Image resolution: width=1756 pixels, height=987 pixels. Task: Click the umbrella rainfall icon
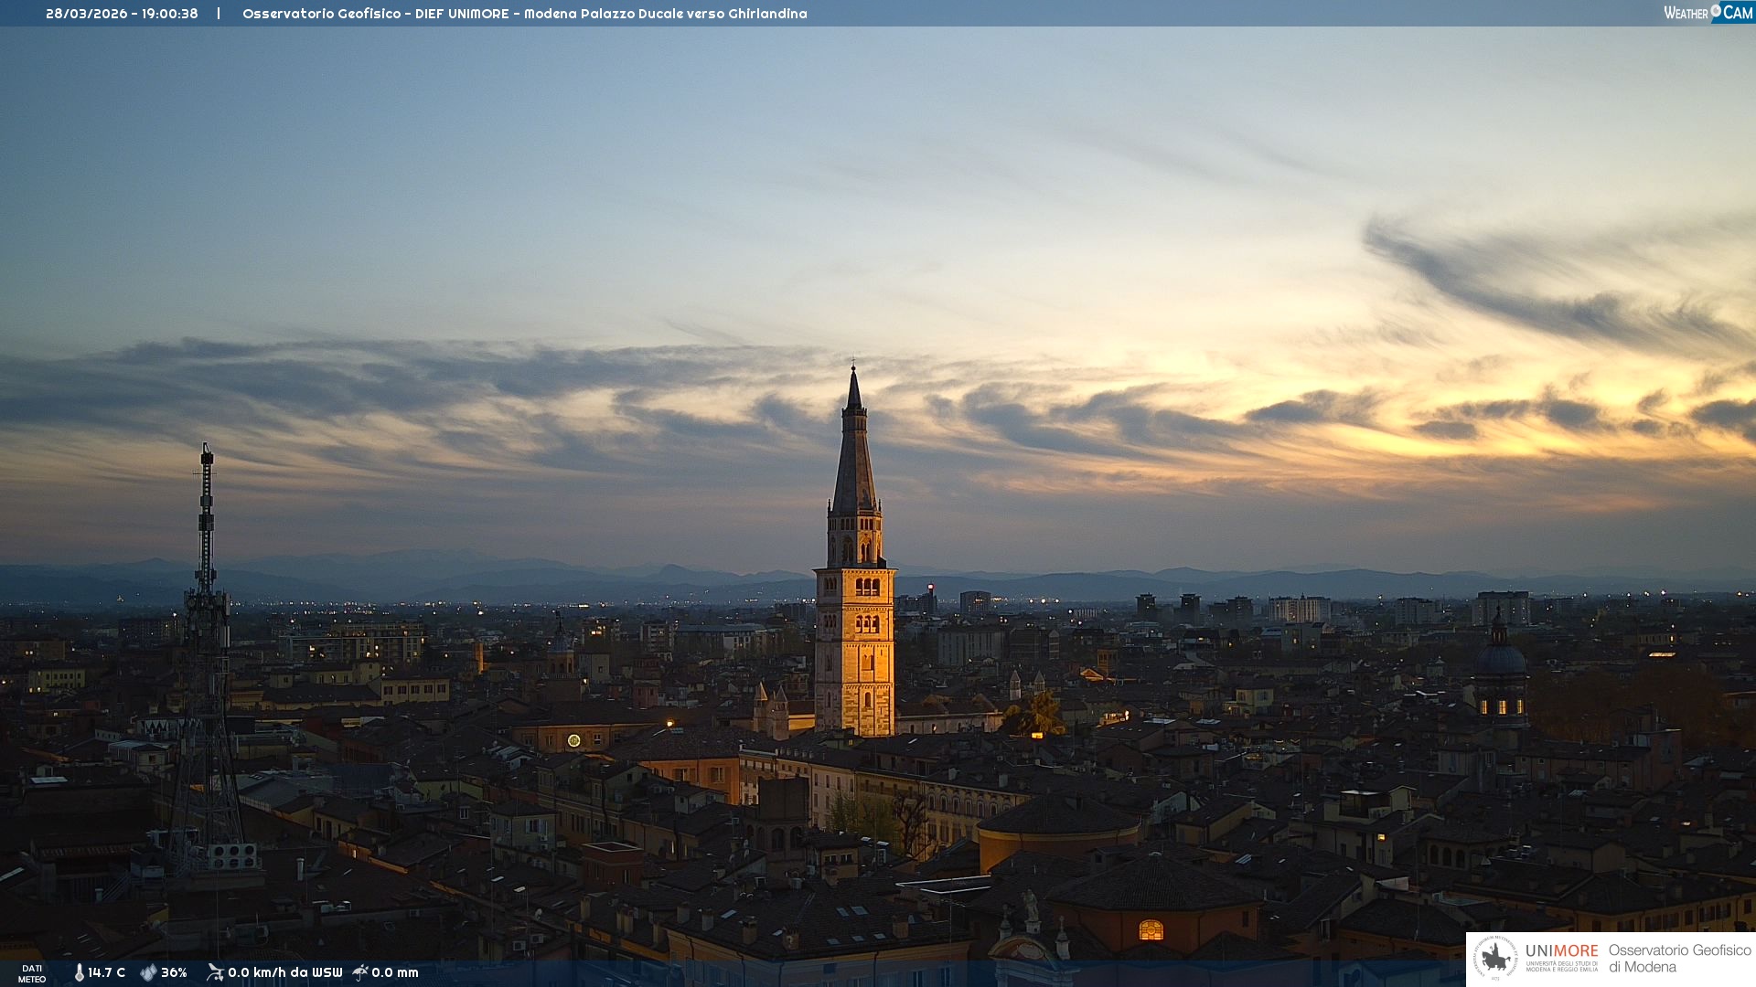[360, 972]
